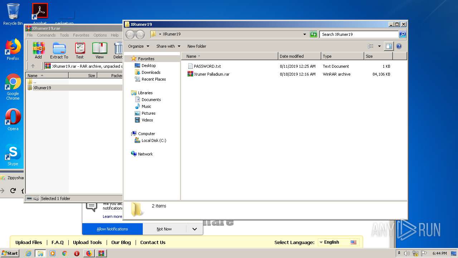The width and height of the screenshot is (458, 258).
Task: Click the Search XRumer19 input field
Action: click(x=359, y=34)
